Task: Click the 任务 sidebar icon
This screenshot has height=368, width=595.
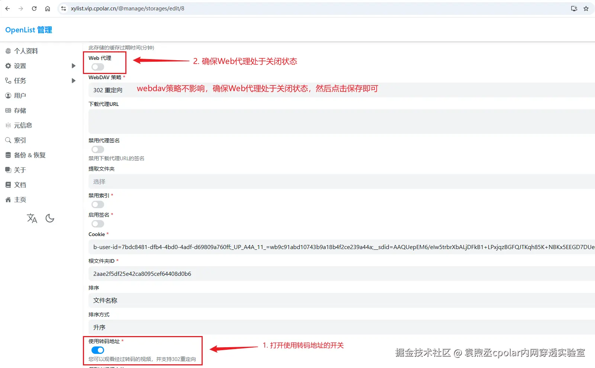Action: 8,81
